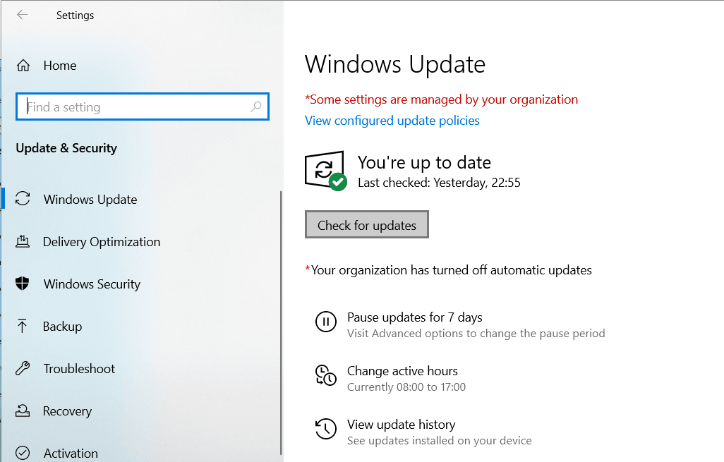Open Windows Security via its shield icon

pos(23,284)
